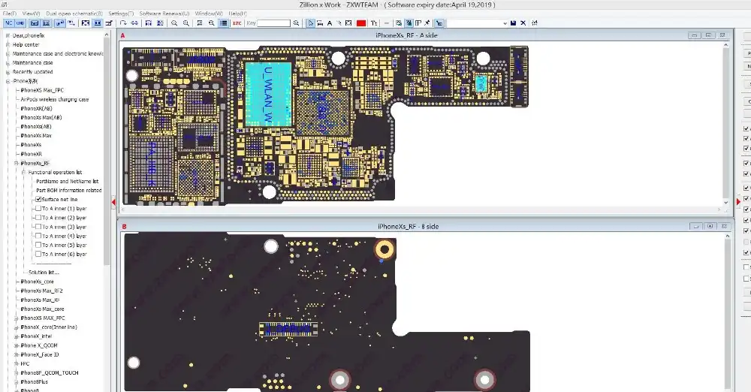This screenshot has height=392, width=751.
Task: Click the line width dash icon
Action: (x=387, y=23)
